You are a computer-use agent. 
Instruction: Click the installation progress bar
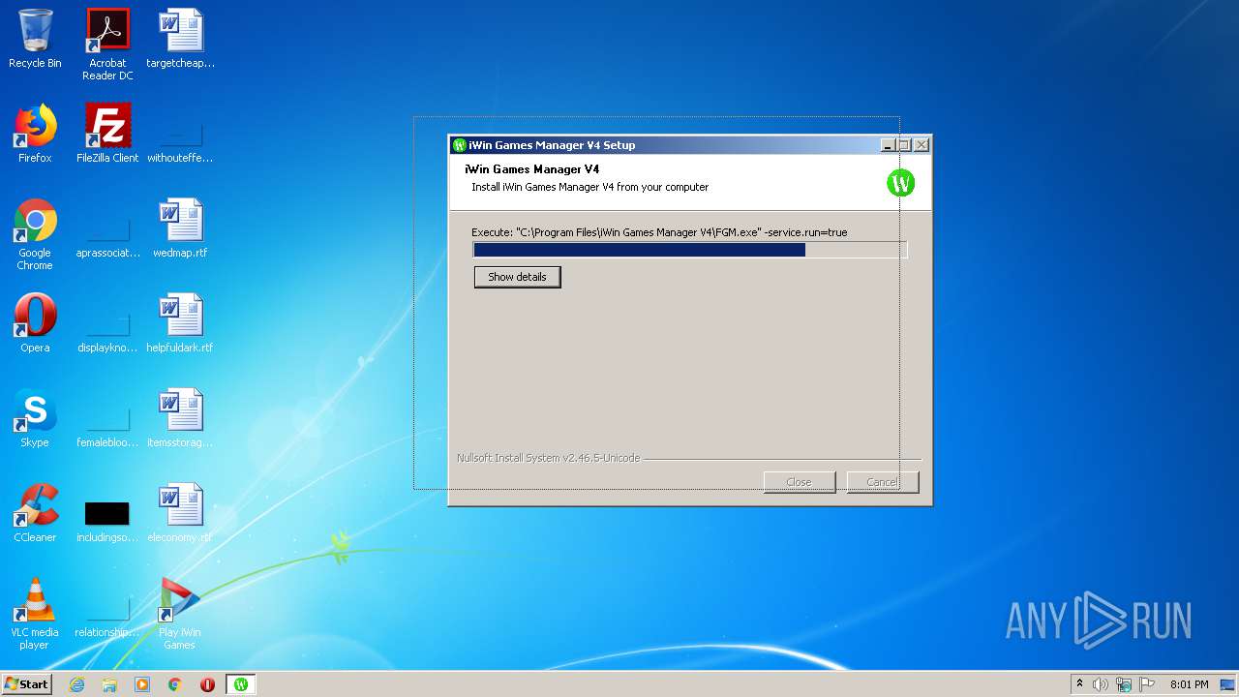(x=689, y=250)
